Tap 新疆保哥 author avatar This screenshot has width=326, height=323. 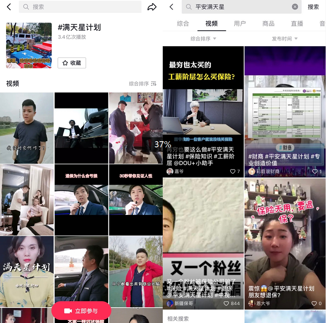tap(170, 303)
